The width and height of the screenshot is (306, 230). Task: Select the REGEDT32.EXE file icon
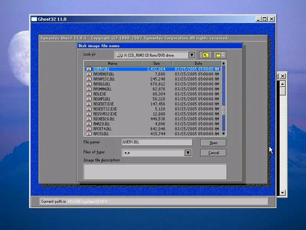[89, 109]
